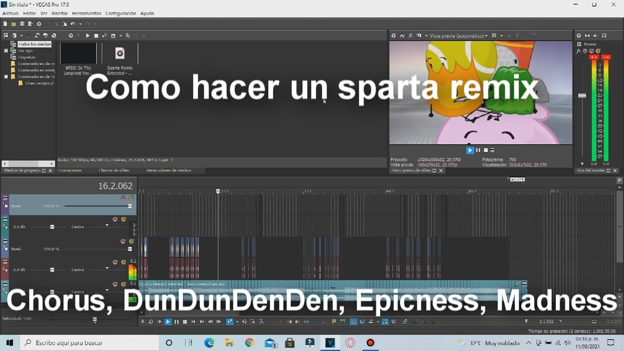
Task: Toggle mute on video track 3
Action: point(123,241)
